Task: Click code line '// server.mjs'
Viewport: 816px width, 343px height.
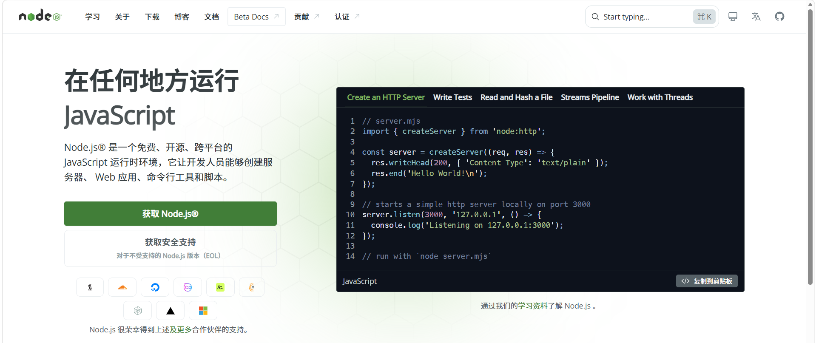Action: pyautogui.click(x=391, y=121)
